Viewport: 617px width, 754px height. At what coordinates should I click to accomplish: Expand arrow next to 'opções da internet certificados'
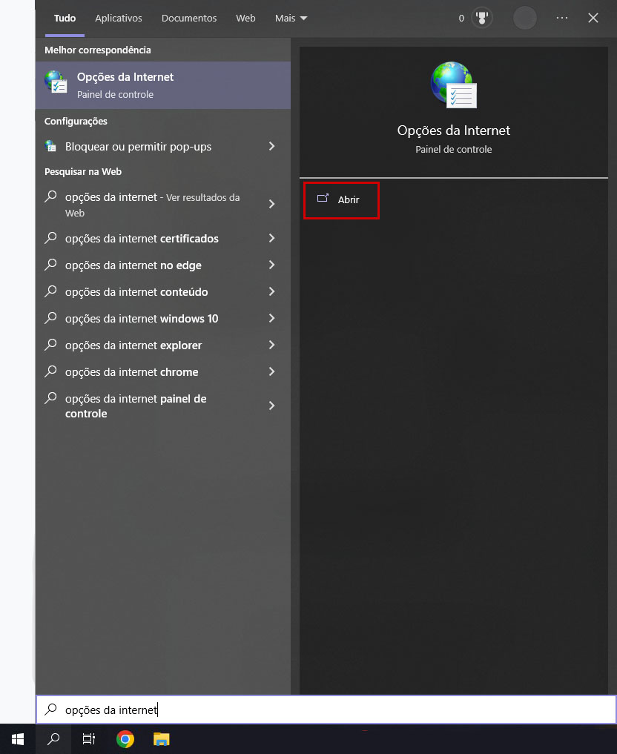coord(272,239)
